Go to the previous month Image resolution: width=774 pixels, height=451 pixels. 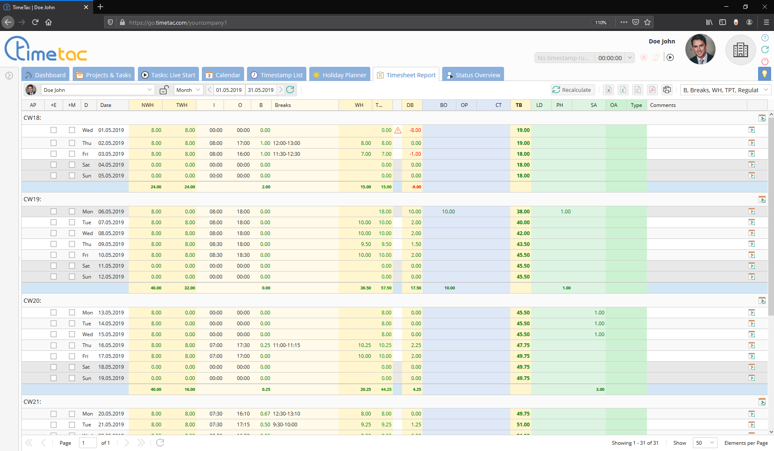[x=210, y=90]
